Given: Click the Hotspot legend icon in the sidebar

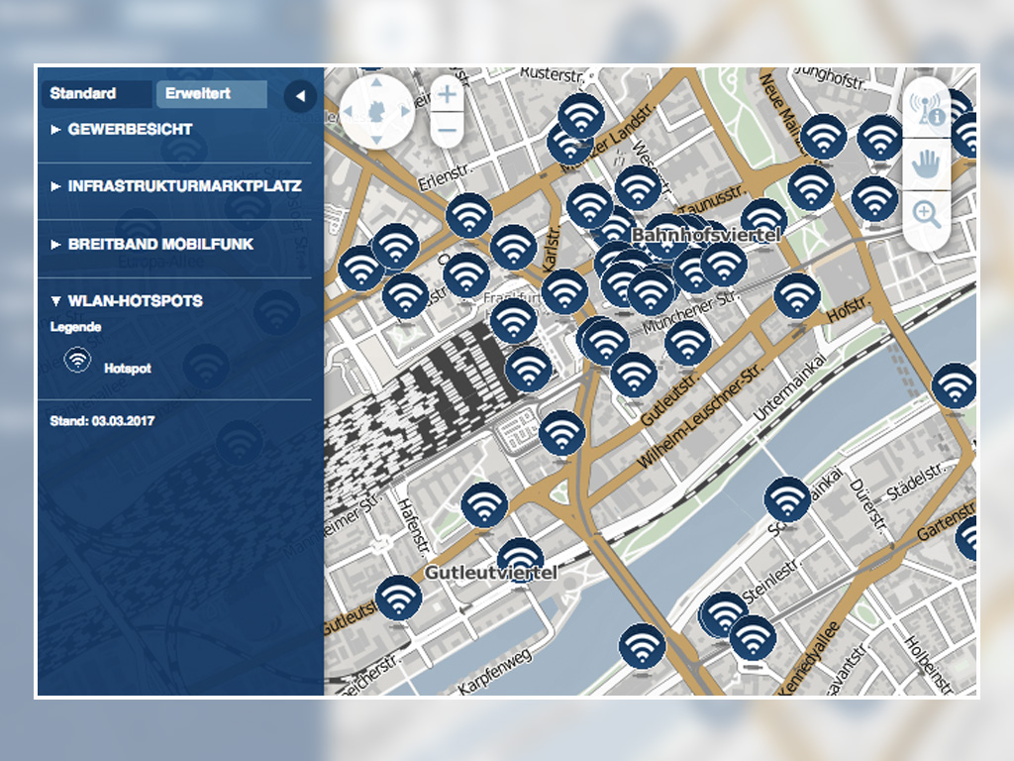Looking at the screenshot, I should click(77, 361).
